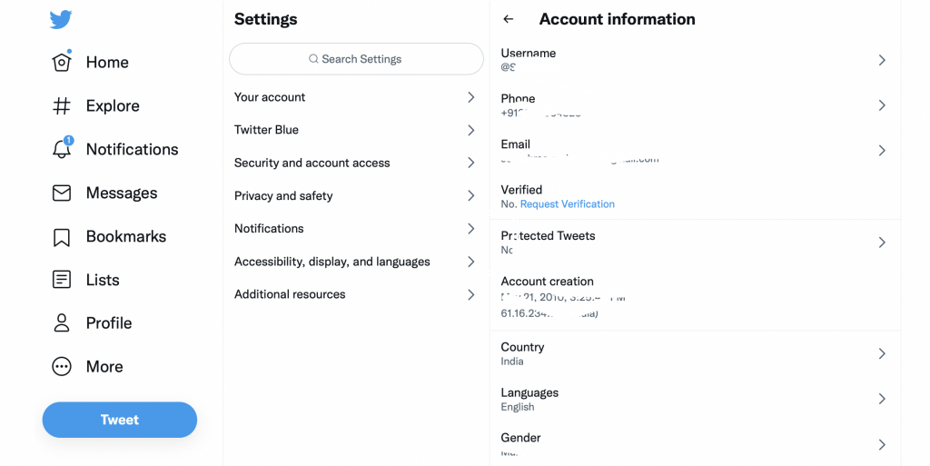
Task: Open Notifications bell icon in sidebar
Action: pyautogui.click(x=62, y=149)
